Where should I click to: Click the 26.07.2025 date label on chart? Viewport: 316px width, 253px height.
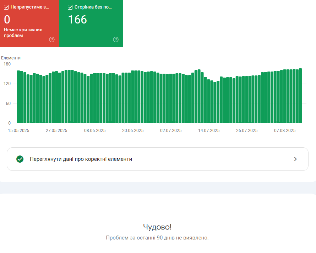point(247,131)
